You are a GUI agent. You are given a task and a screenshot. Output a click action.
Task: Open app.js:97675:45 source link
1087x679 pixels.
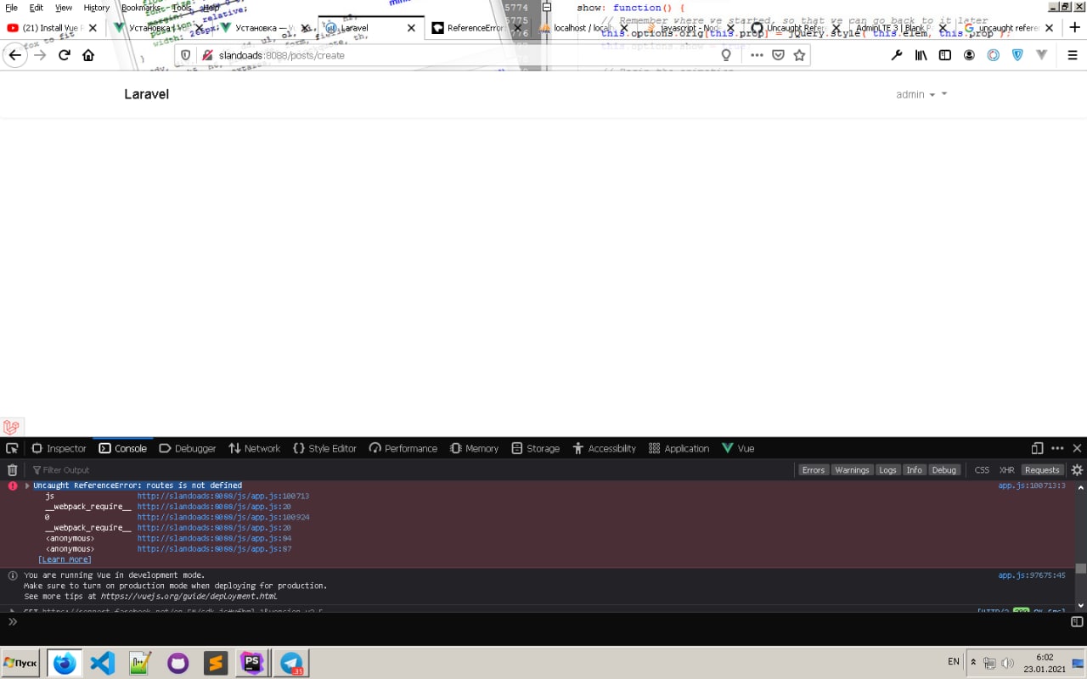click(x=1032, y=575)
